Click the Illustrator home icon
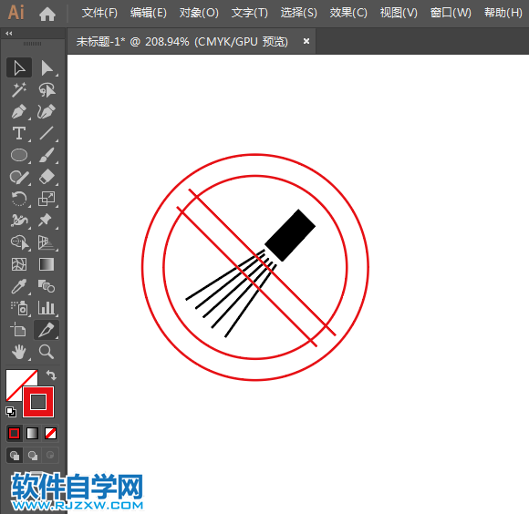The image size is (529, 514). 47,14
